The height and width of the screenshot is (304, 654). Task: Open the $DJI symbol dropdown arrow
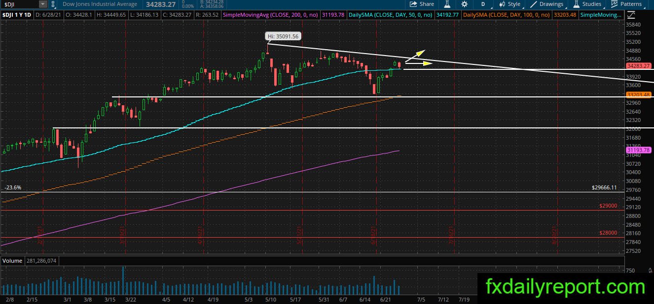click(43, 4)
